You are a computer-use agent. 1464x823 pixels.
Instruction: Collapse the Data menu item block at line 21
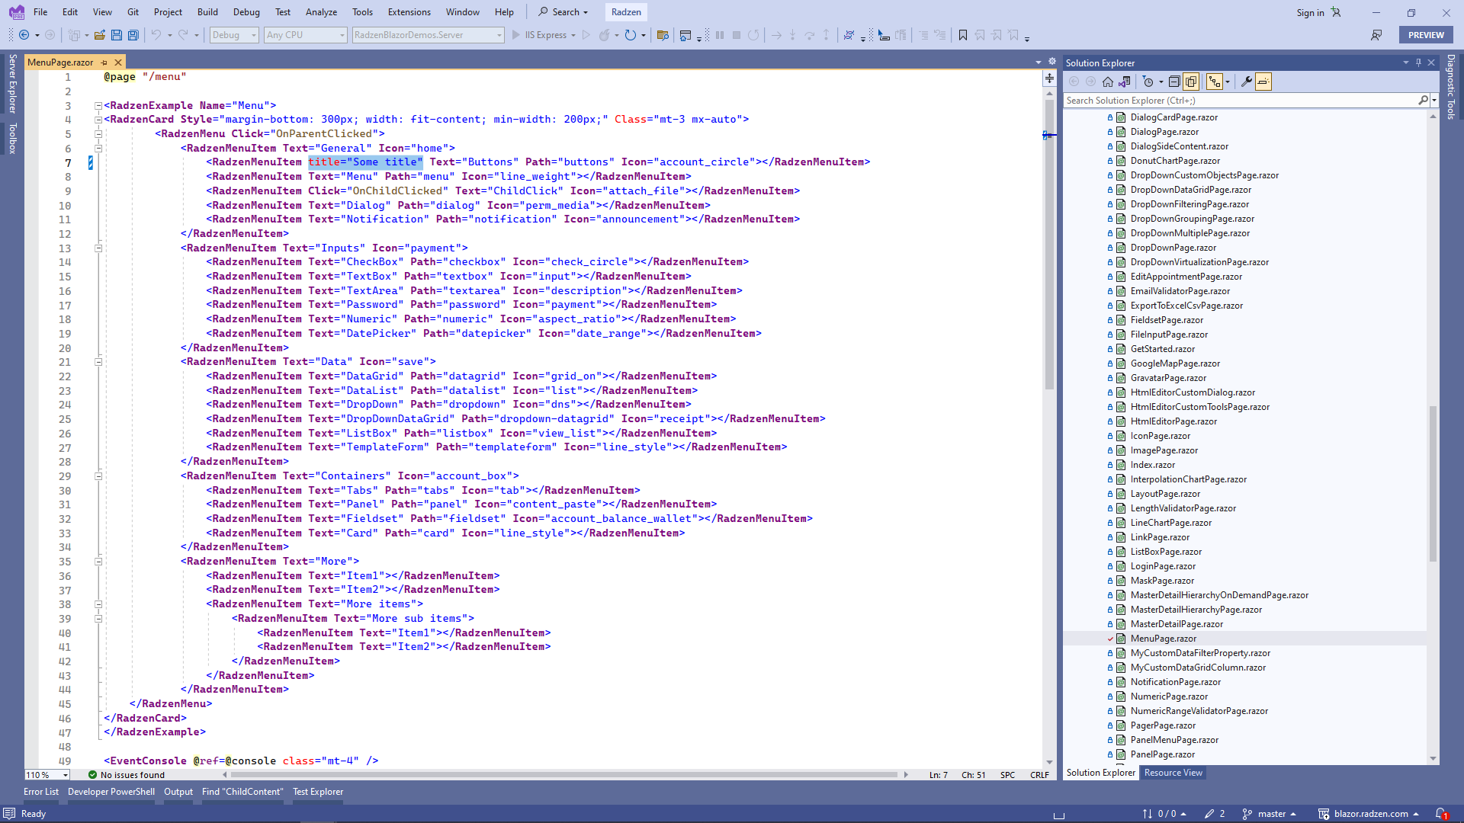[x=98, y=362]
